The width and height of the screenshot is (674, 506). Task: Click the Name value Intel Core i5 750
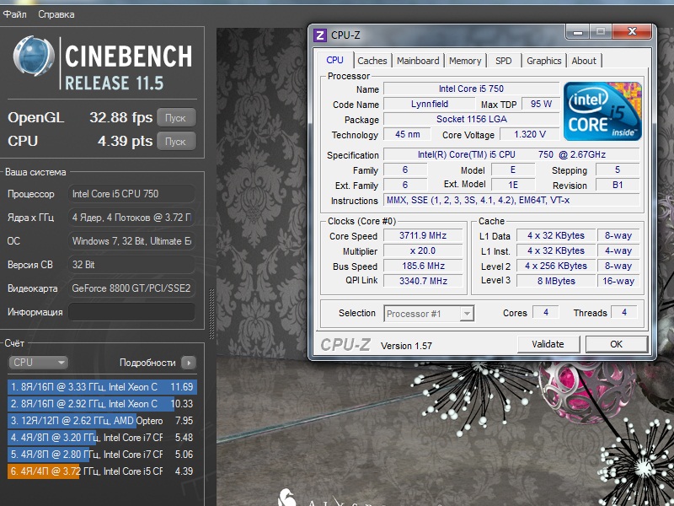471,89
